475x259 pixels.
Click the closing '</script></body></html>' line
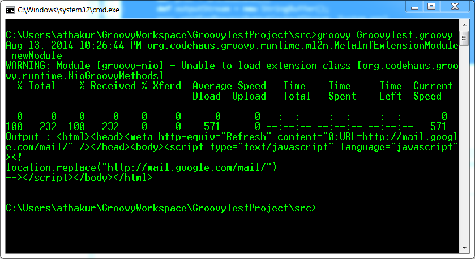pyautogui.click(x=79, y=178)
